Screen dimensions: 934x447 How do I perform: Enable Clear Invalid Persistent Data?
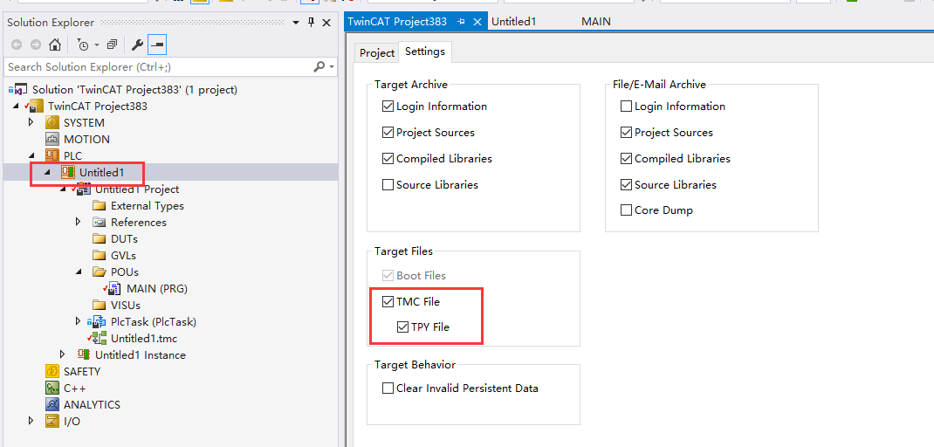[x=388, y=389]
